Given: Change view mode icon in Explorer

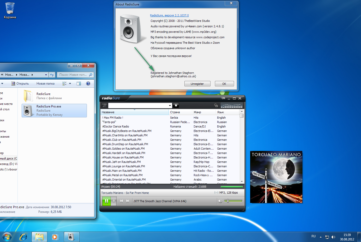Looking at the screenshot, I should point(64,84).
